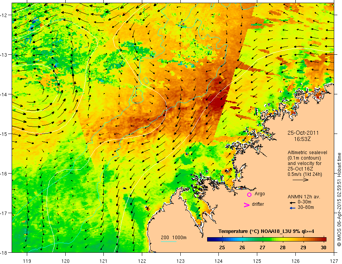
Task: Click the longitude axis label '122'
Action: [x=142, y=261]
